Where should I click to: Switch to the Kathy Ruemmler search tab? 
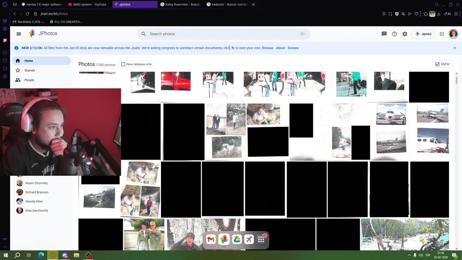(180, 4)
